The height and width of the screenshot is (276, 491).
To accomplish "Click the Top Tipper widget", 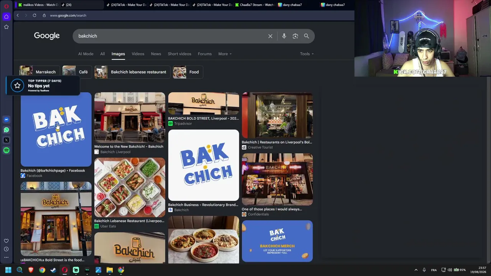I will tap(43, 86).
